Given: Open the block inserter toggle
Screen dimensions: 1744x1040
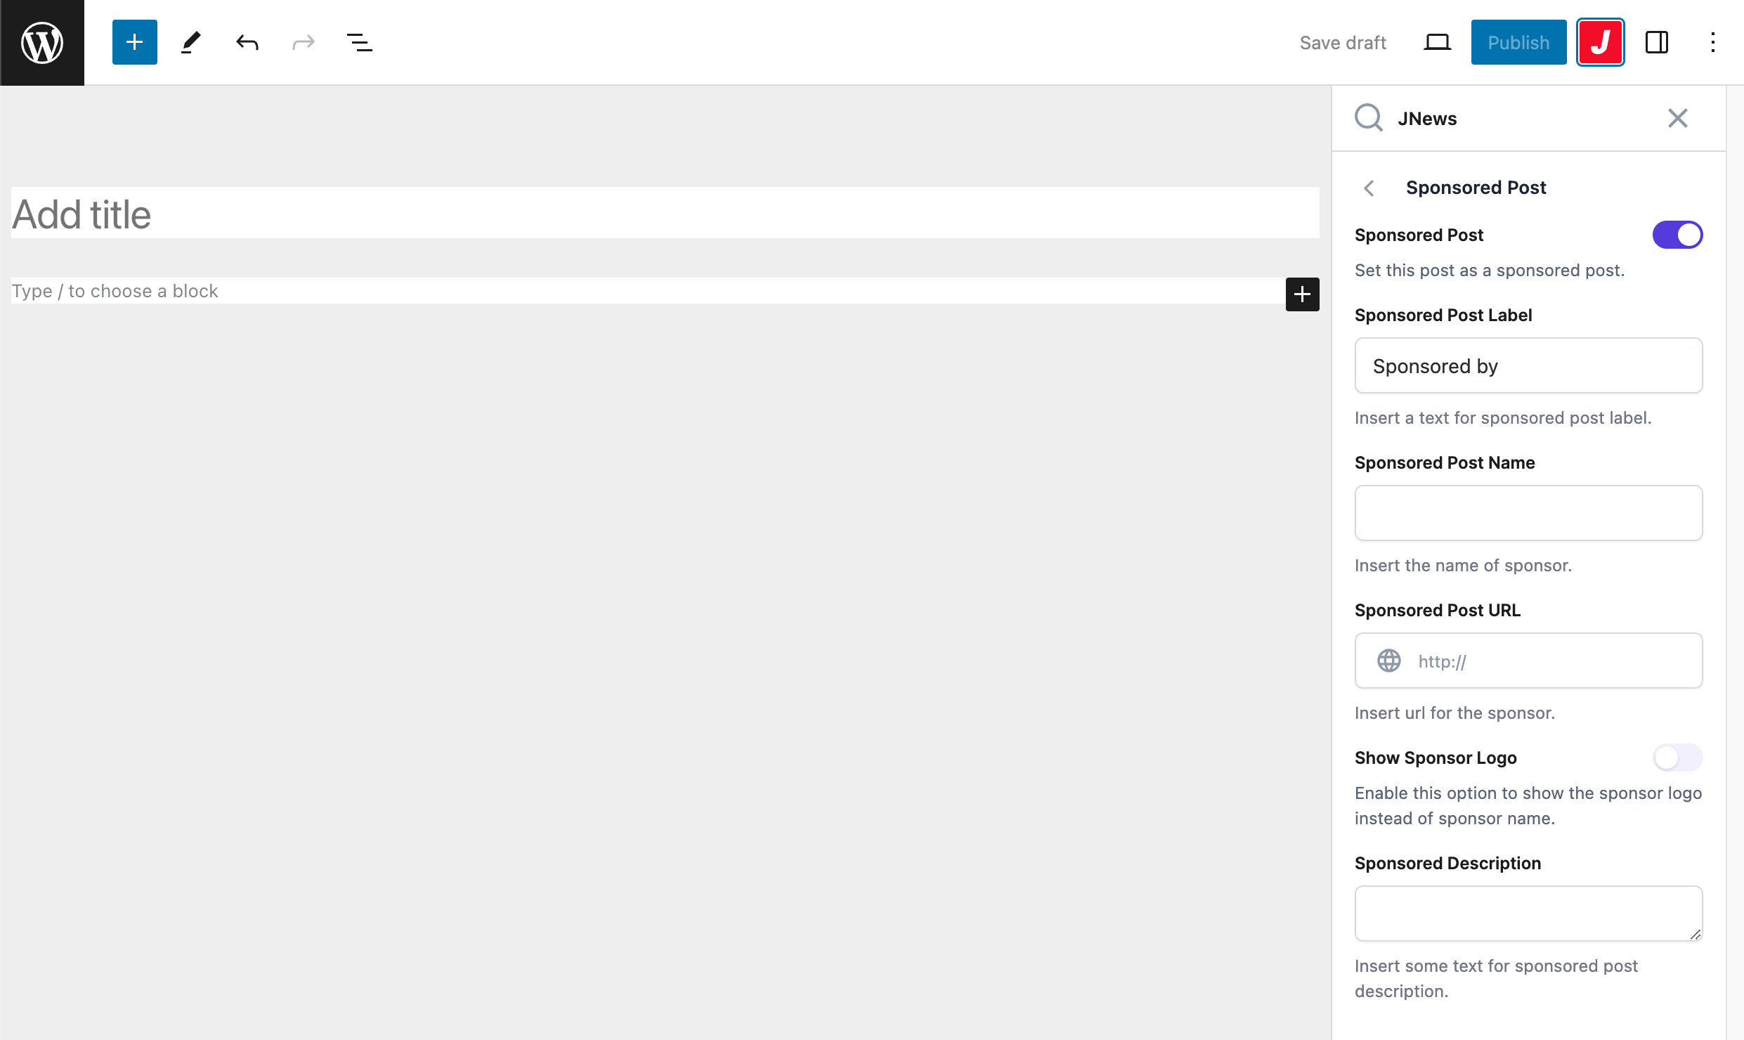Looking at the screenshot, I should tap(134, 42).
